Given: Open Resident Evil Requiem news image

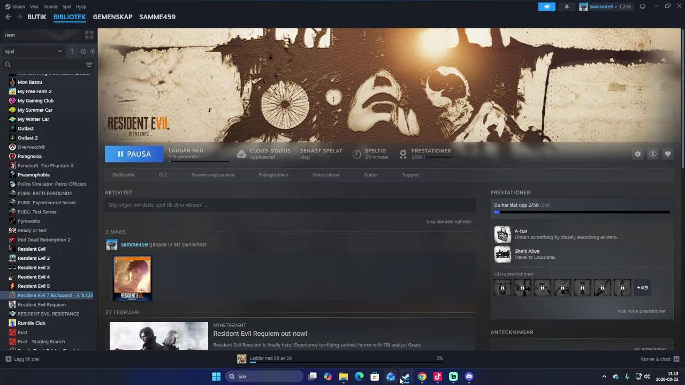Looking at the screenshot, I should pyautogui.click(x=159, y=336).
